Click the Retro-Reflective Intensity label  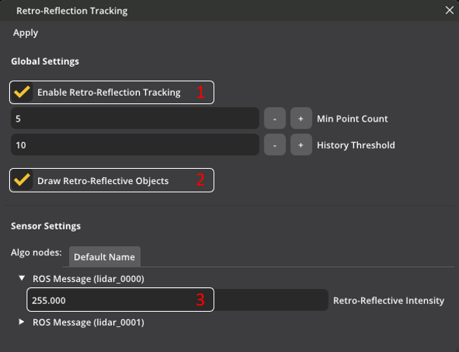tap(388, 300)
